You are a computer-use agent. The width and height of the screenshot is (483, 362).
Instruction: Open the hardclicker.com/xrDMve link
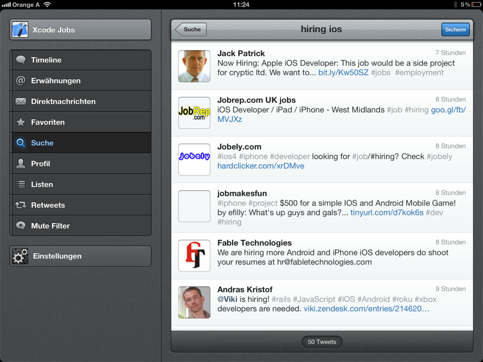coord(260,166)
